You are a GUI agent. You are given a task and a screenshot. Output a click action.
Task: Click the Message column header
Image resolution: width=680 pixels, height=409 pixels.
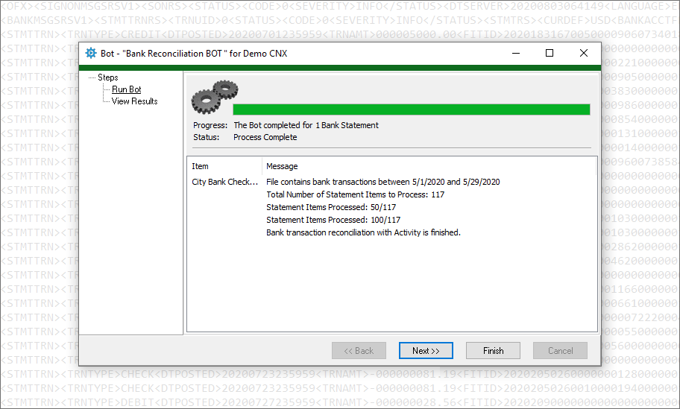pyautogui.click(x=282, y=166)
